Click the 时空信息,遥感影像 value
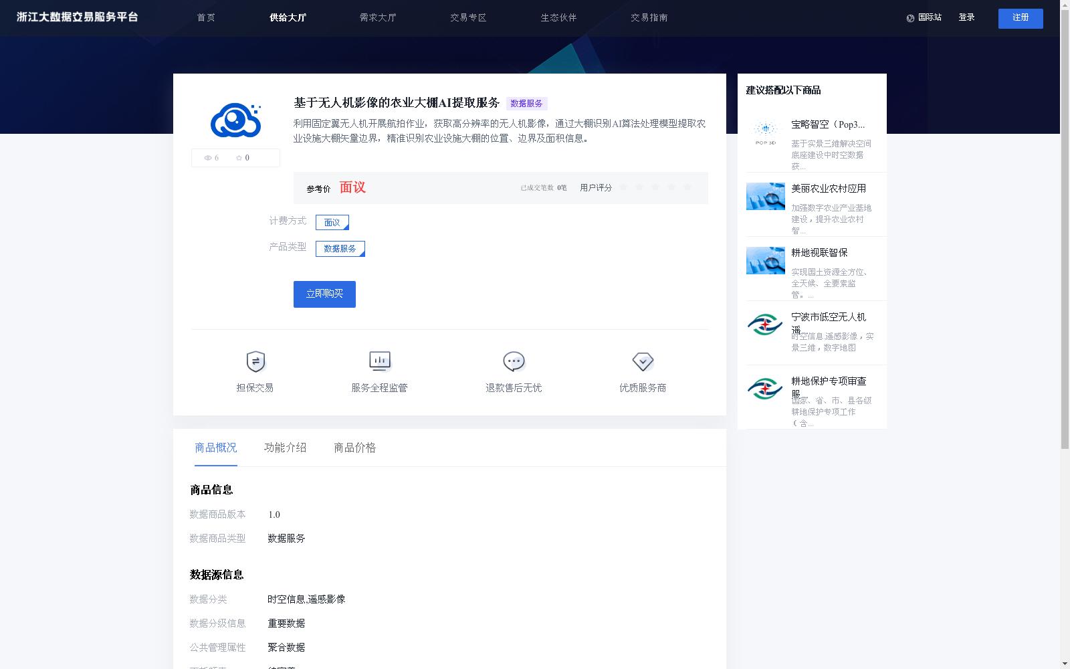The width and height of the screenshot is (1070, 669). (x=306, y=599)
